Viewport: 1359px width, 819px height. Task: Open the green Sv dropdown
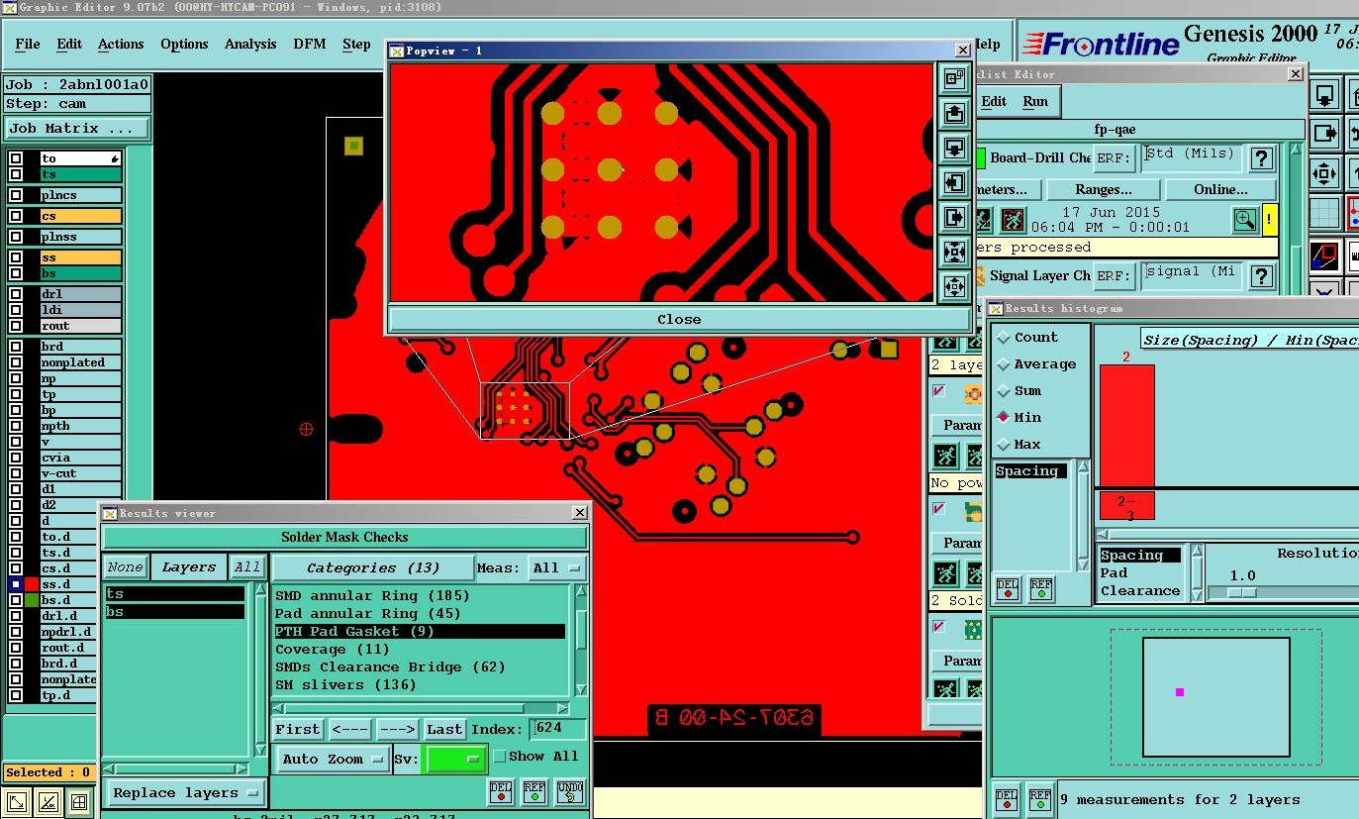[x=455, y=760]
